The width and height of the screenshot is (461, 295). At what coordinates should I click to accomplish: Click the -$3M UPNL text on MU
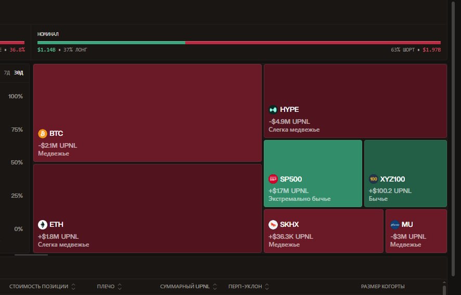coord(408,237)
